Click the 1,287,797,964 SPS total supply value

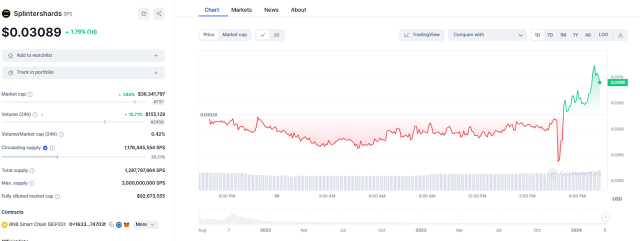tap(145, 170)
